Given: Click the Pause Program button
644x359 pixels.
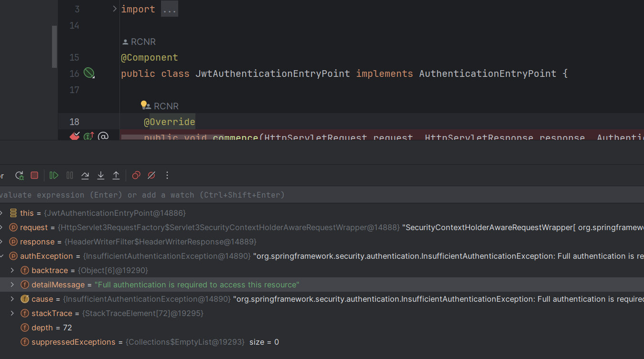Looking at the screenshot, I should 70,175.
